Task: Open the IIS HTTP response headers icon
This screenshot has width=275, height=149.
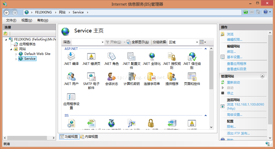Action: [91, 123]
